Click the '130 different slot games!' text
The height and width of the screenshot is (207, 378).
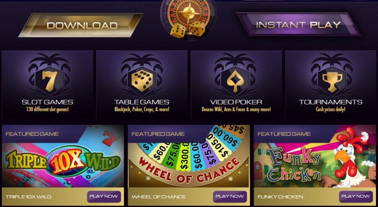click(x=47, y=109)
